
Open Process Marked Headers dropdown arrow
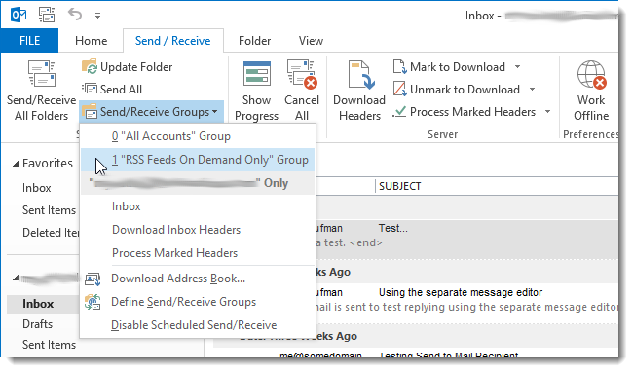point(548,111)
